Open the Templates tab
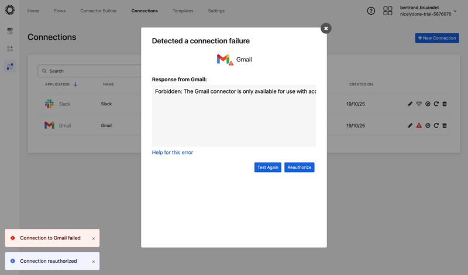Image resolution: width=468 pixels, height=275 pixels. pos(183,11)
